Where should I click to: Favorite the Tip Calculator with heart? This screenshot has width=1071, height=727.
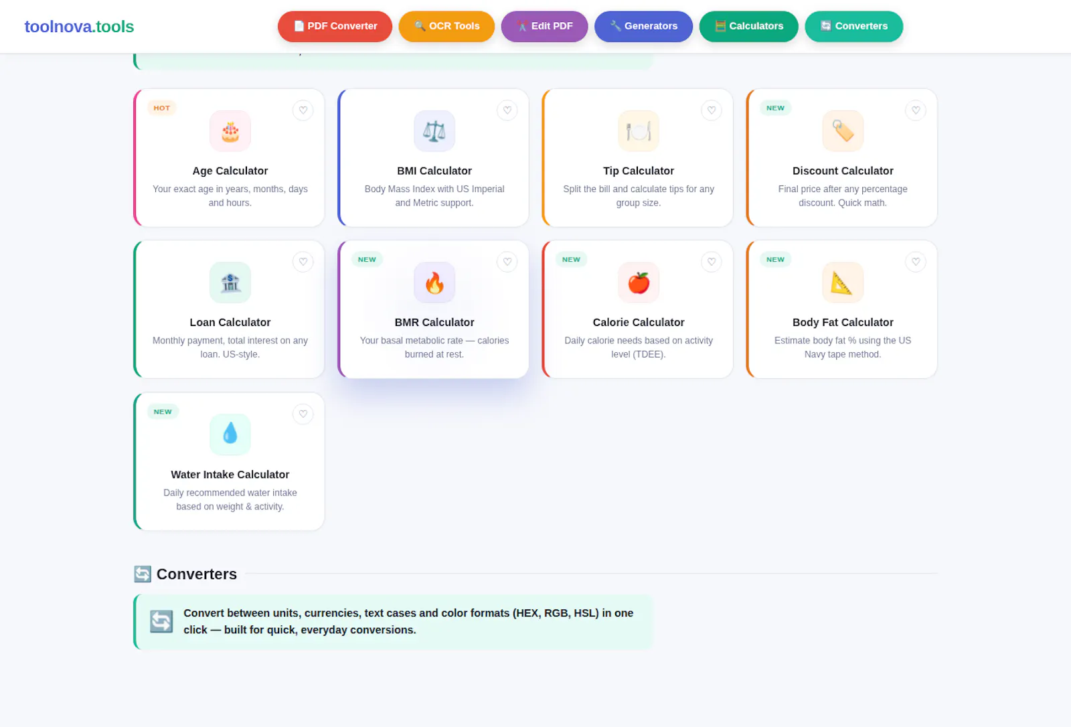coord(712,110)
